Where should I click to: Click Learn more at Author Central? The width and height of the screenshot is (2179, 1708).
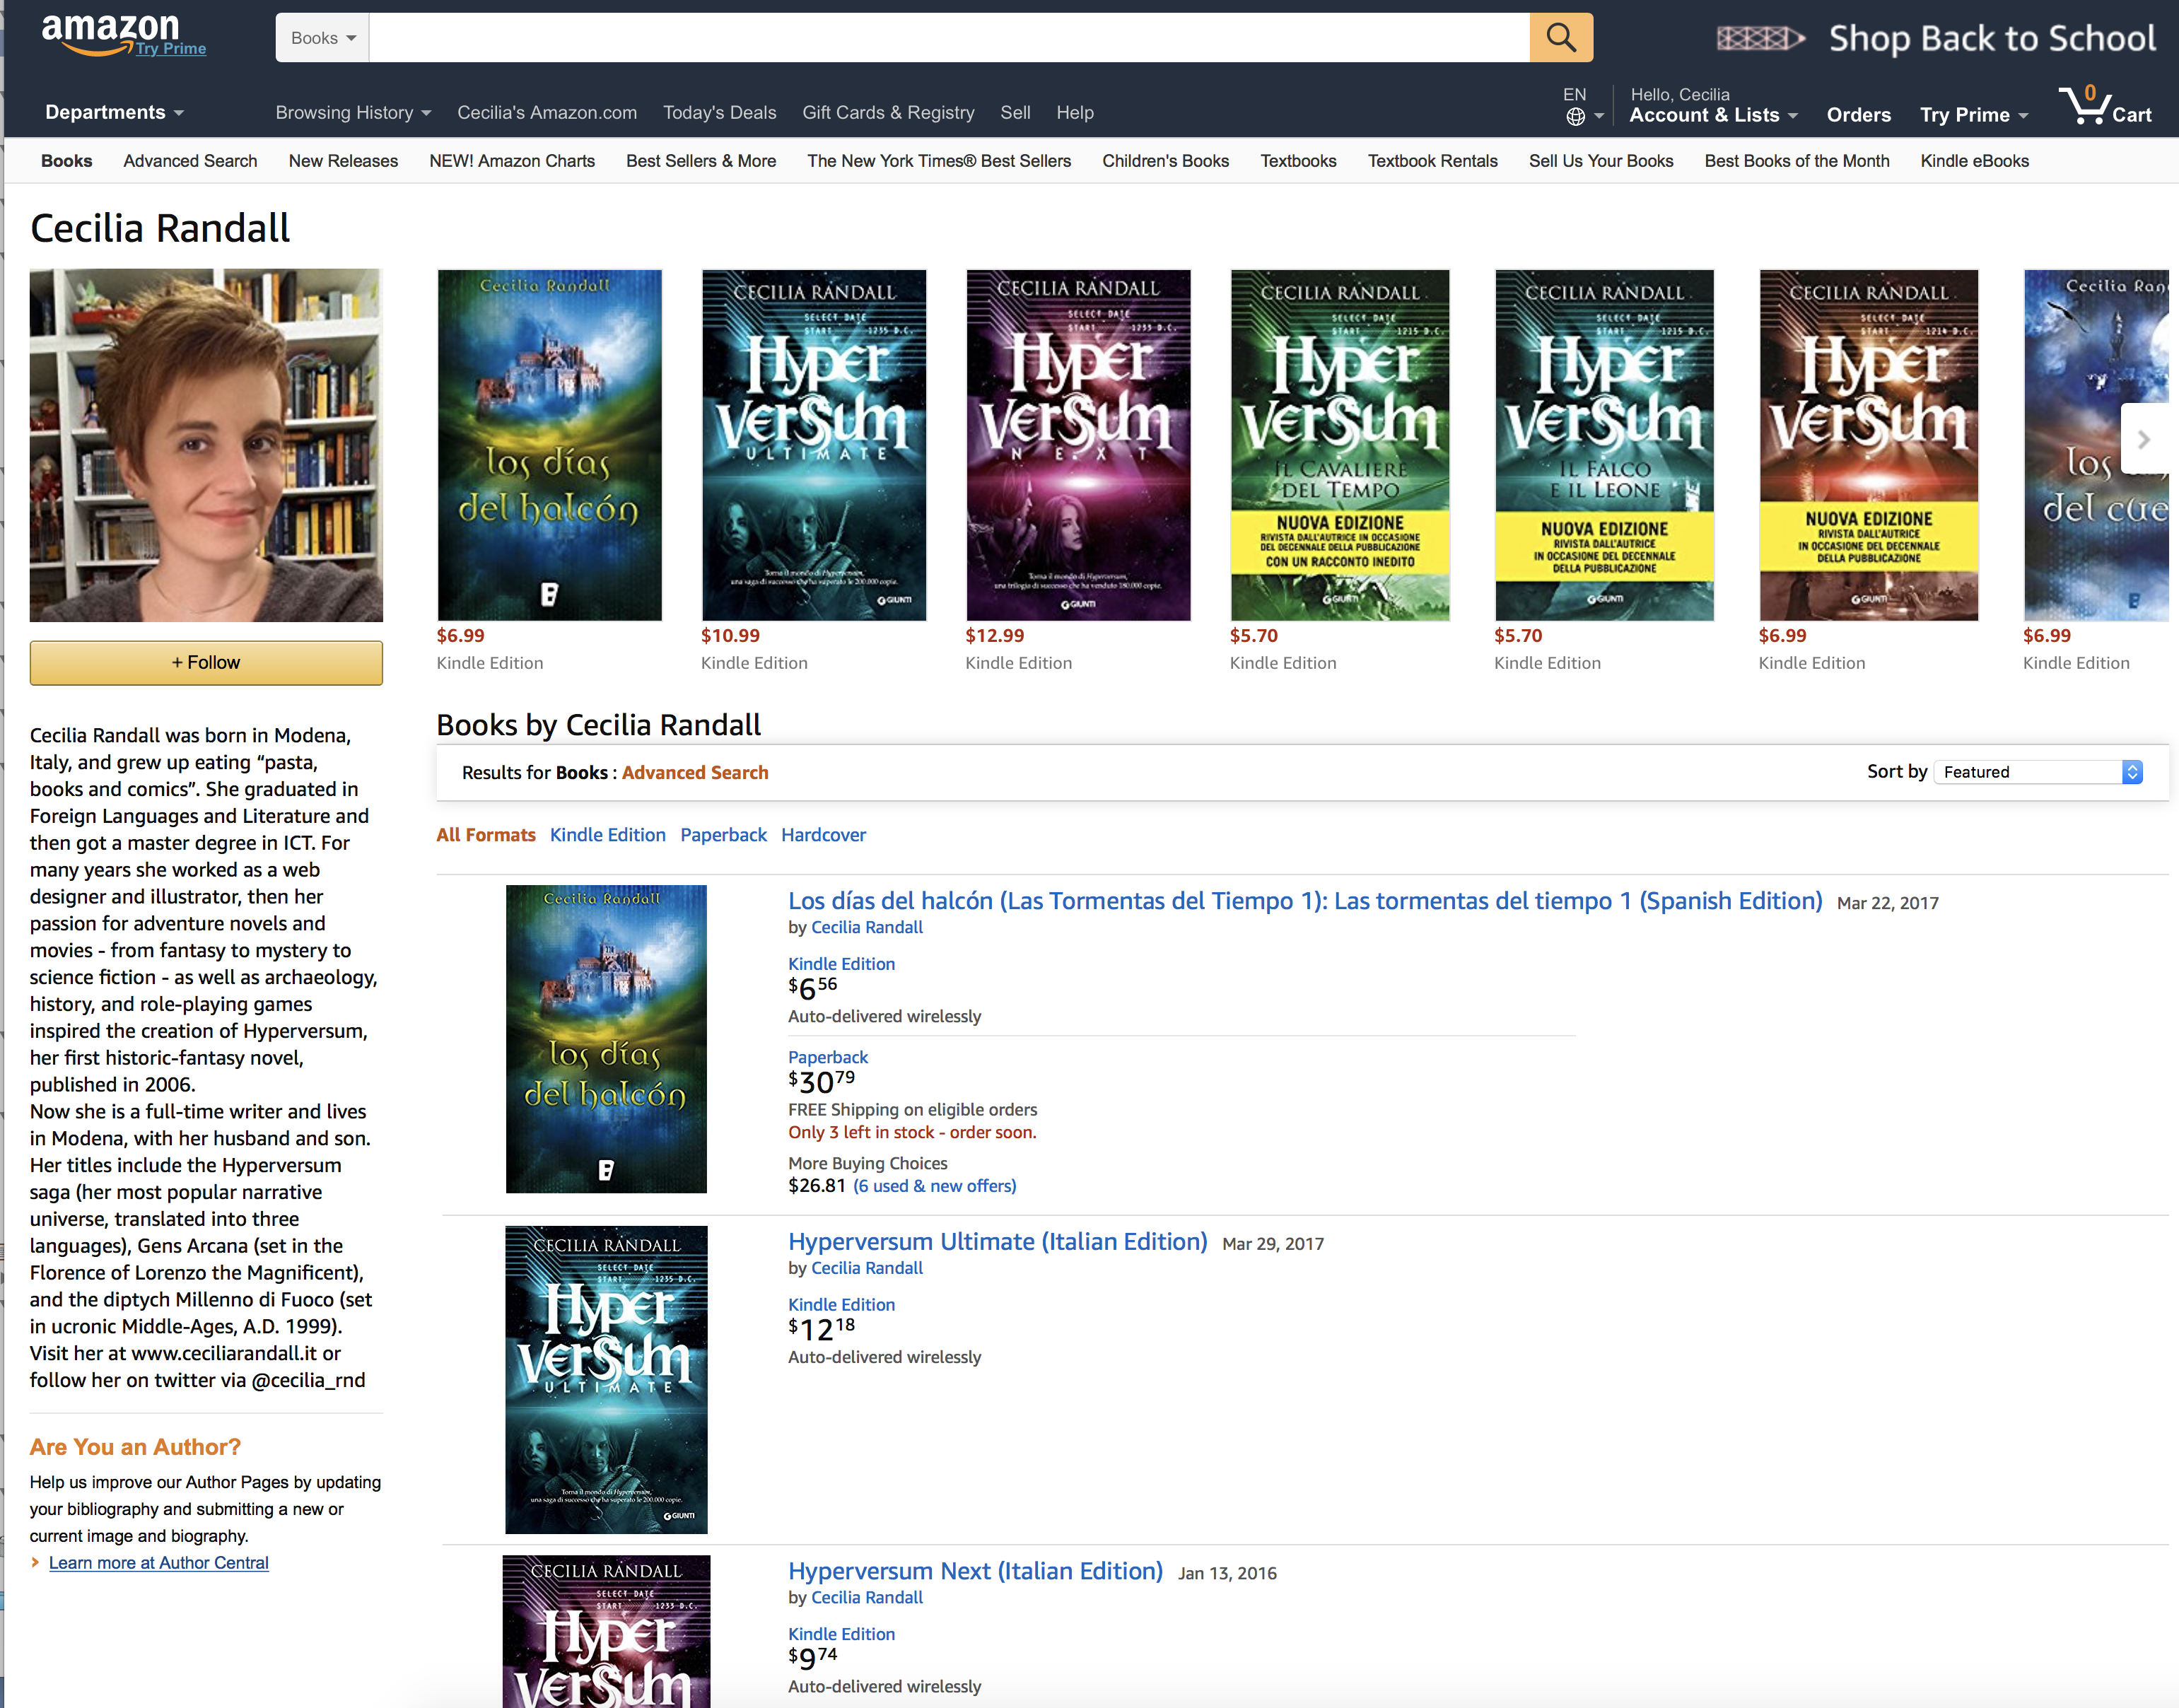point(159,1563)
